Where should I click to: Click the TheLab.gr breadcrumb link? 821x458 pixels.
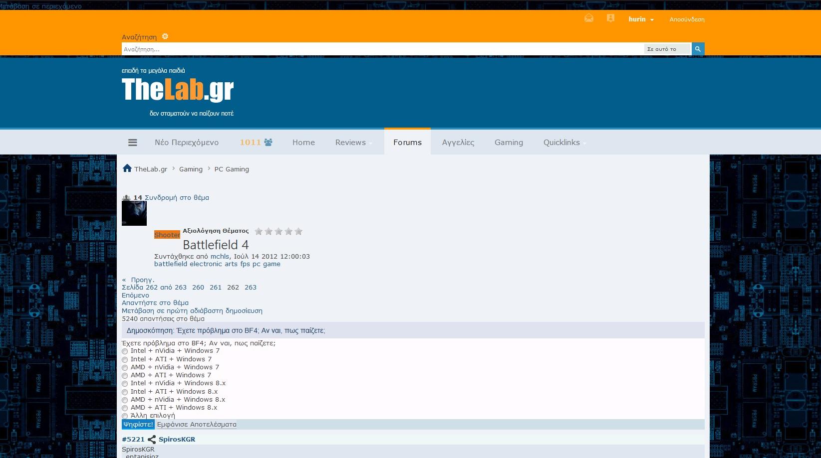tap(151, 169)
